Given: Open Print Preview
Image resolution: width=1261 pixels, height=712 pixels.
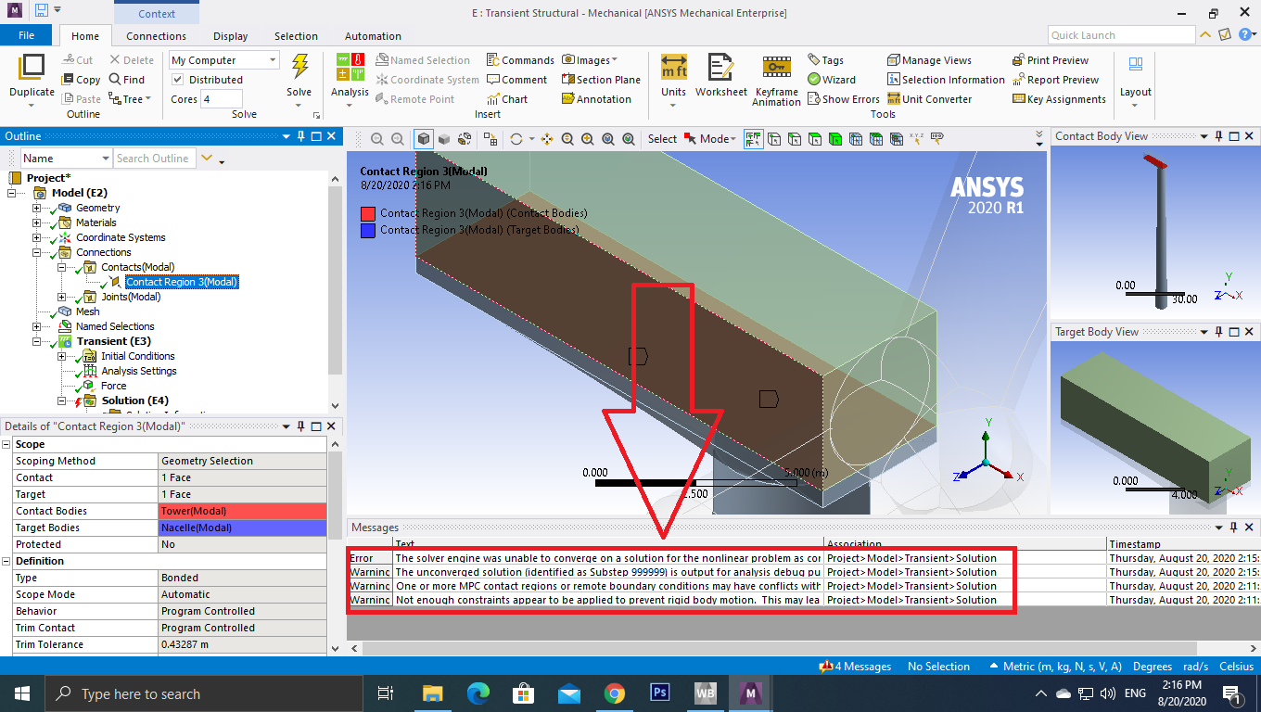Looking at the screenshot, I should click(1051, 60).
